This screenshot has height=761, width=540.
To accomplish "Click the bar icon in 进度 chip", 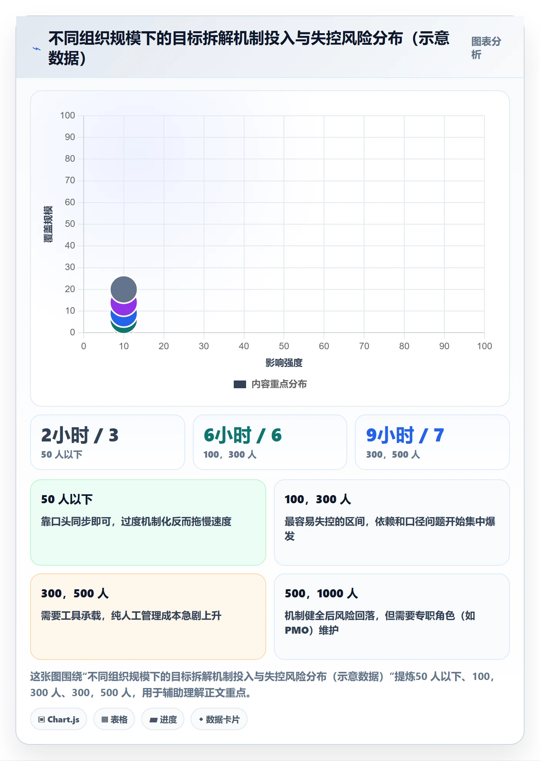I will click(x=153, y=720).
